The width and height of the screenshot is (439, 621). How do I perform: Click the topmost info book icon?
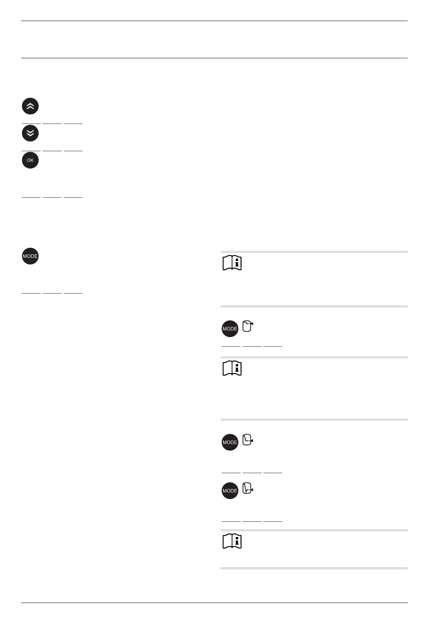pyautogui.click(x=232, y=263)
